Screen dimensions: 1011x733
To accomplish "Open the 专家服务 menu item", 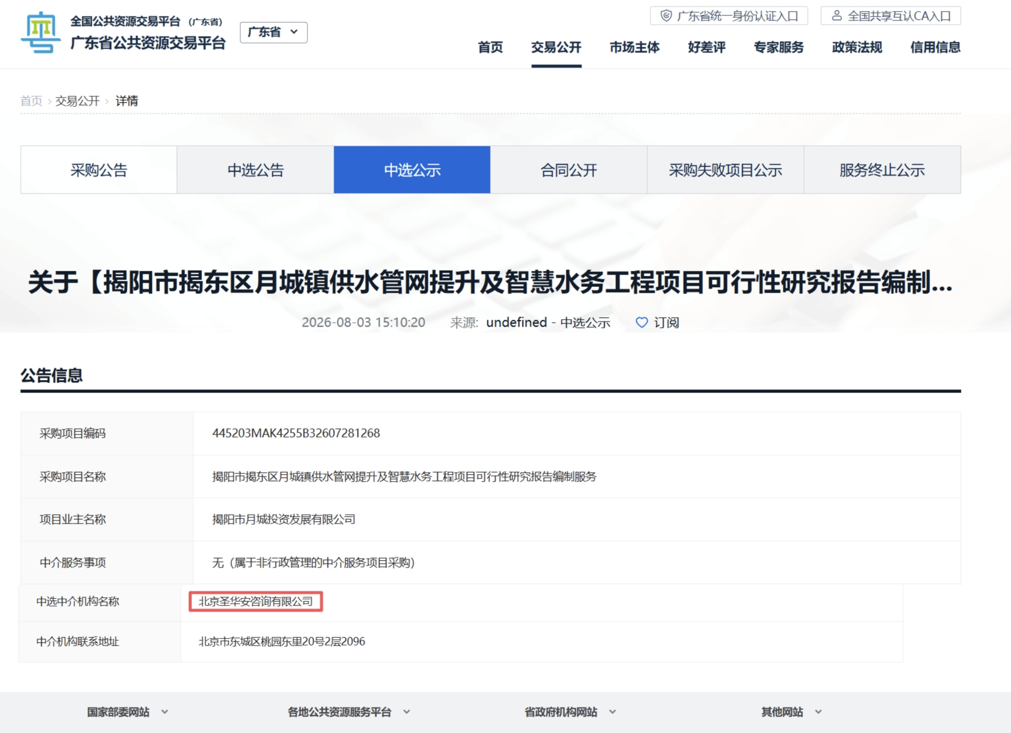I will click(x=778, y=47).
